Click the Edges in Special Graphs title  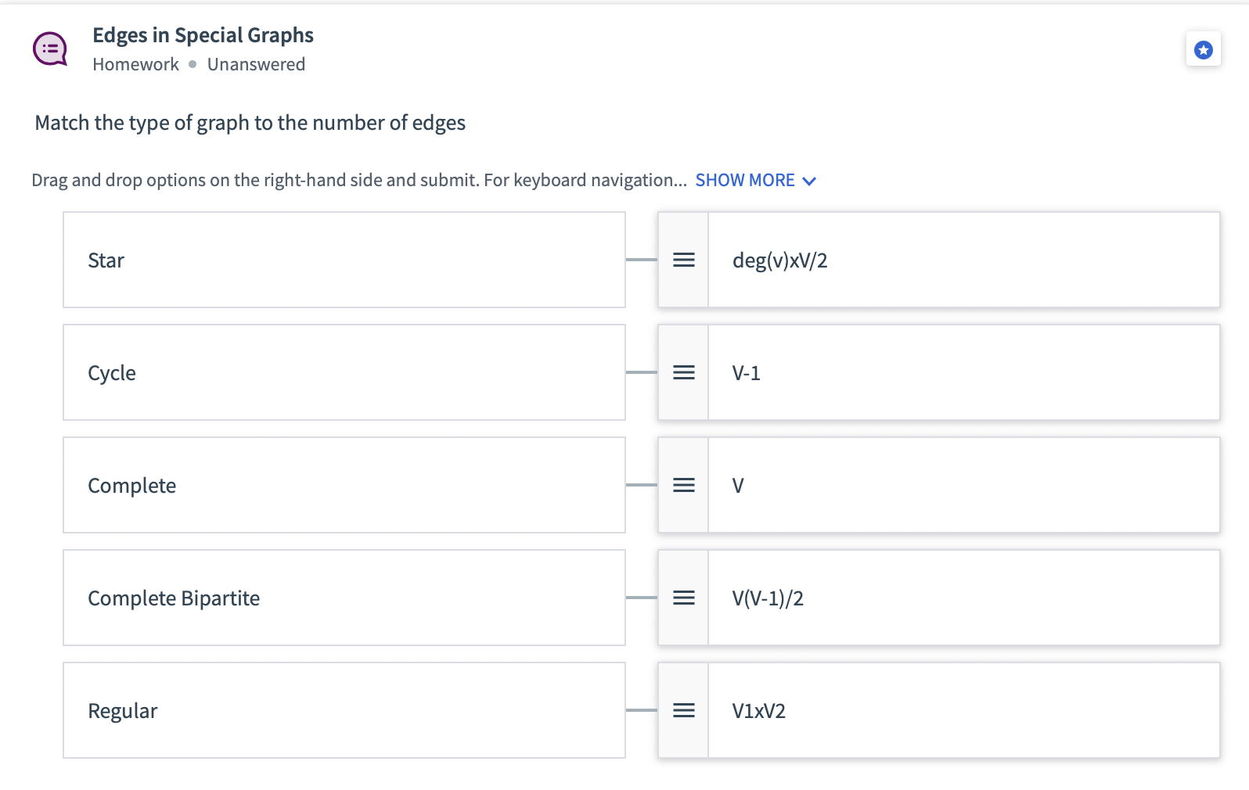(x=203, y=35)
